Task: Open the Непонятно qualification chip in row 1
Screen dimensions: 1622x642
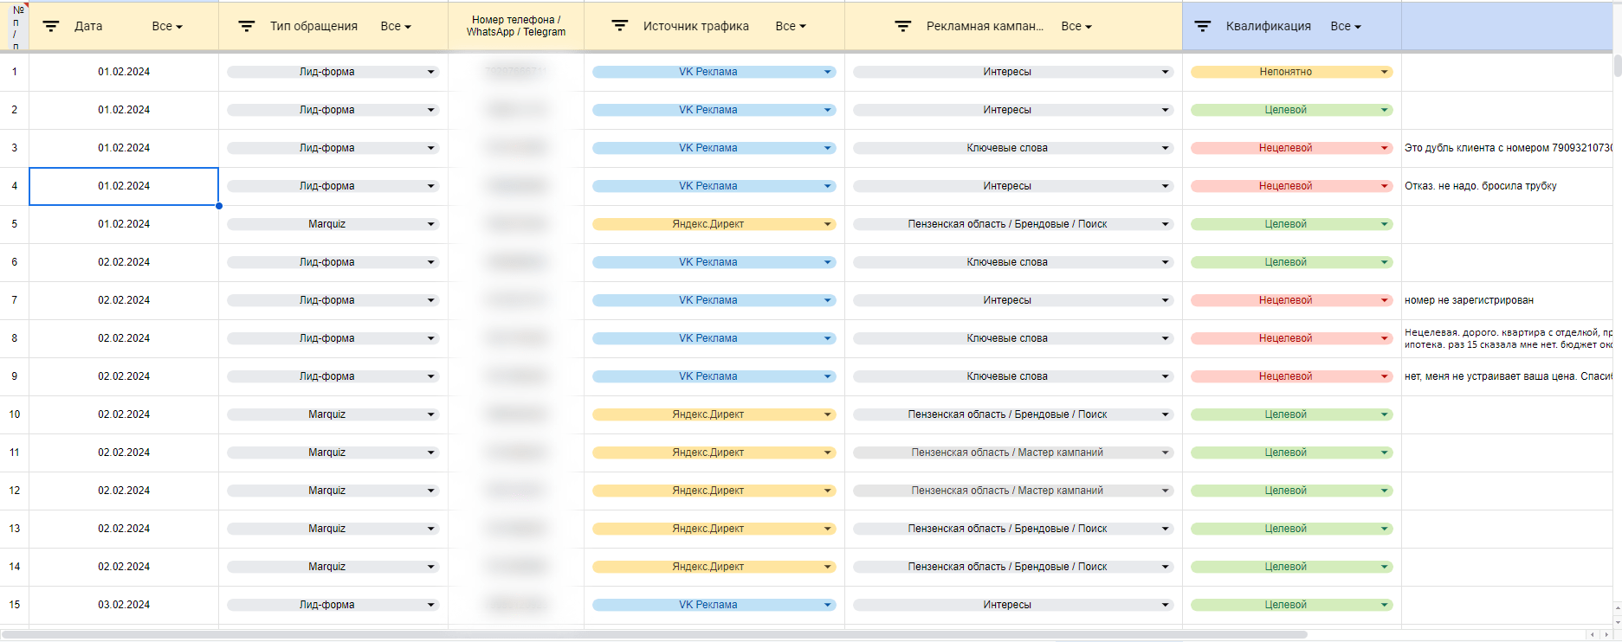Action: pyautogui.click(x=1291, y=72)
